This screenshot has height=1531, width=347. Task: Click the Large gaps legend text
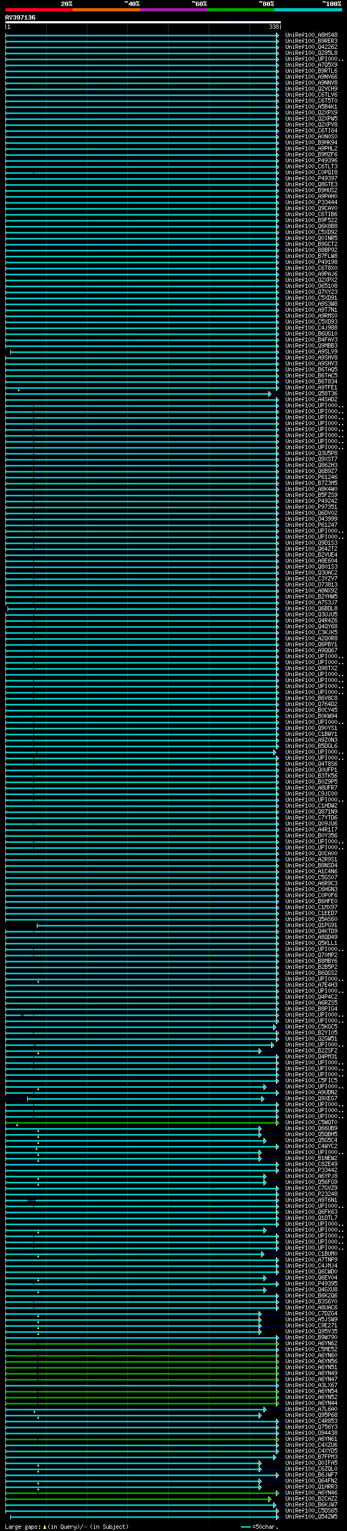[x=67, y=1526]
